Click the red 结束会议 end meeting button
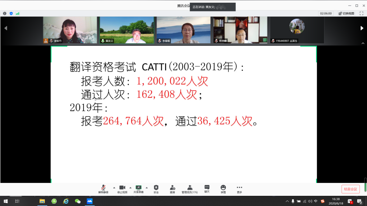 (x=350, y=189)
